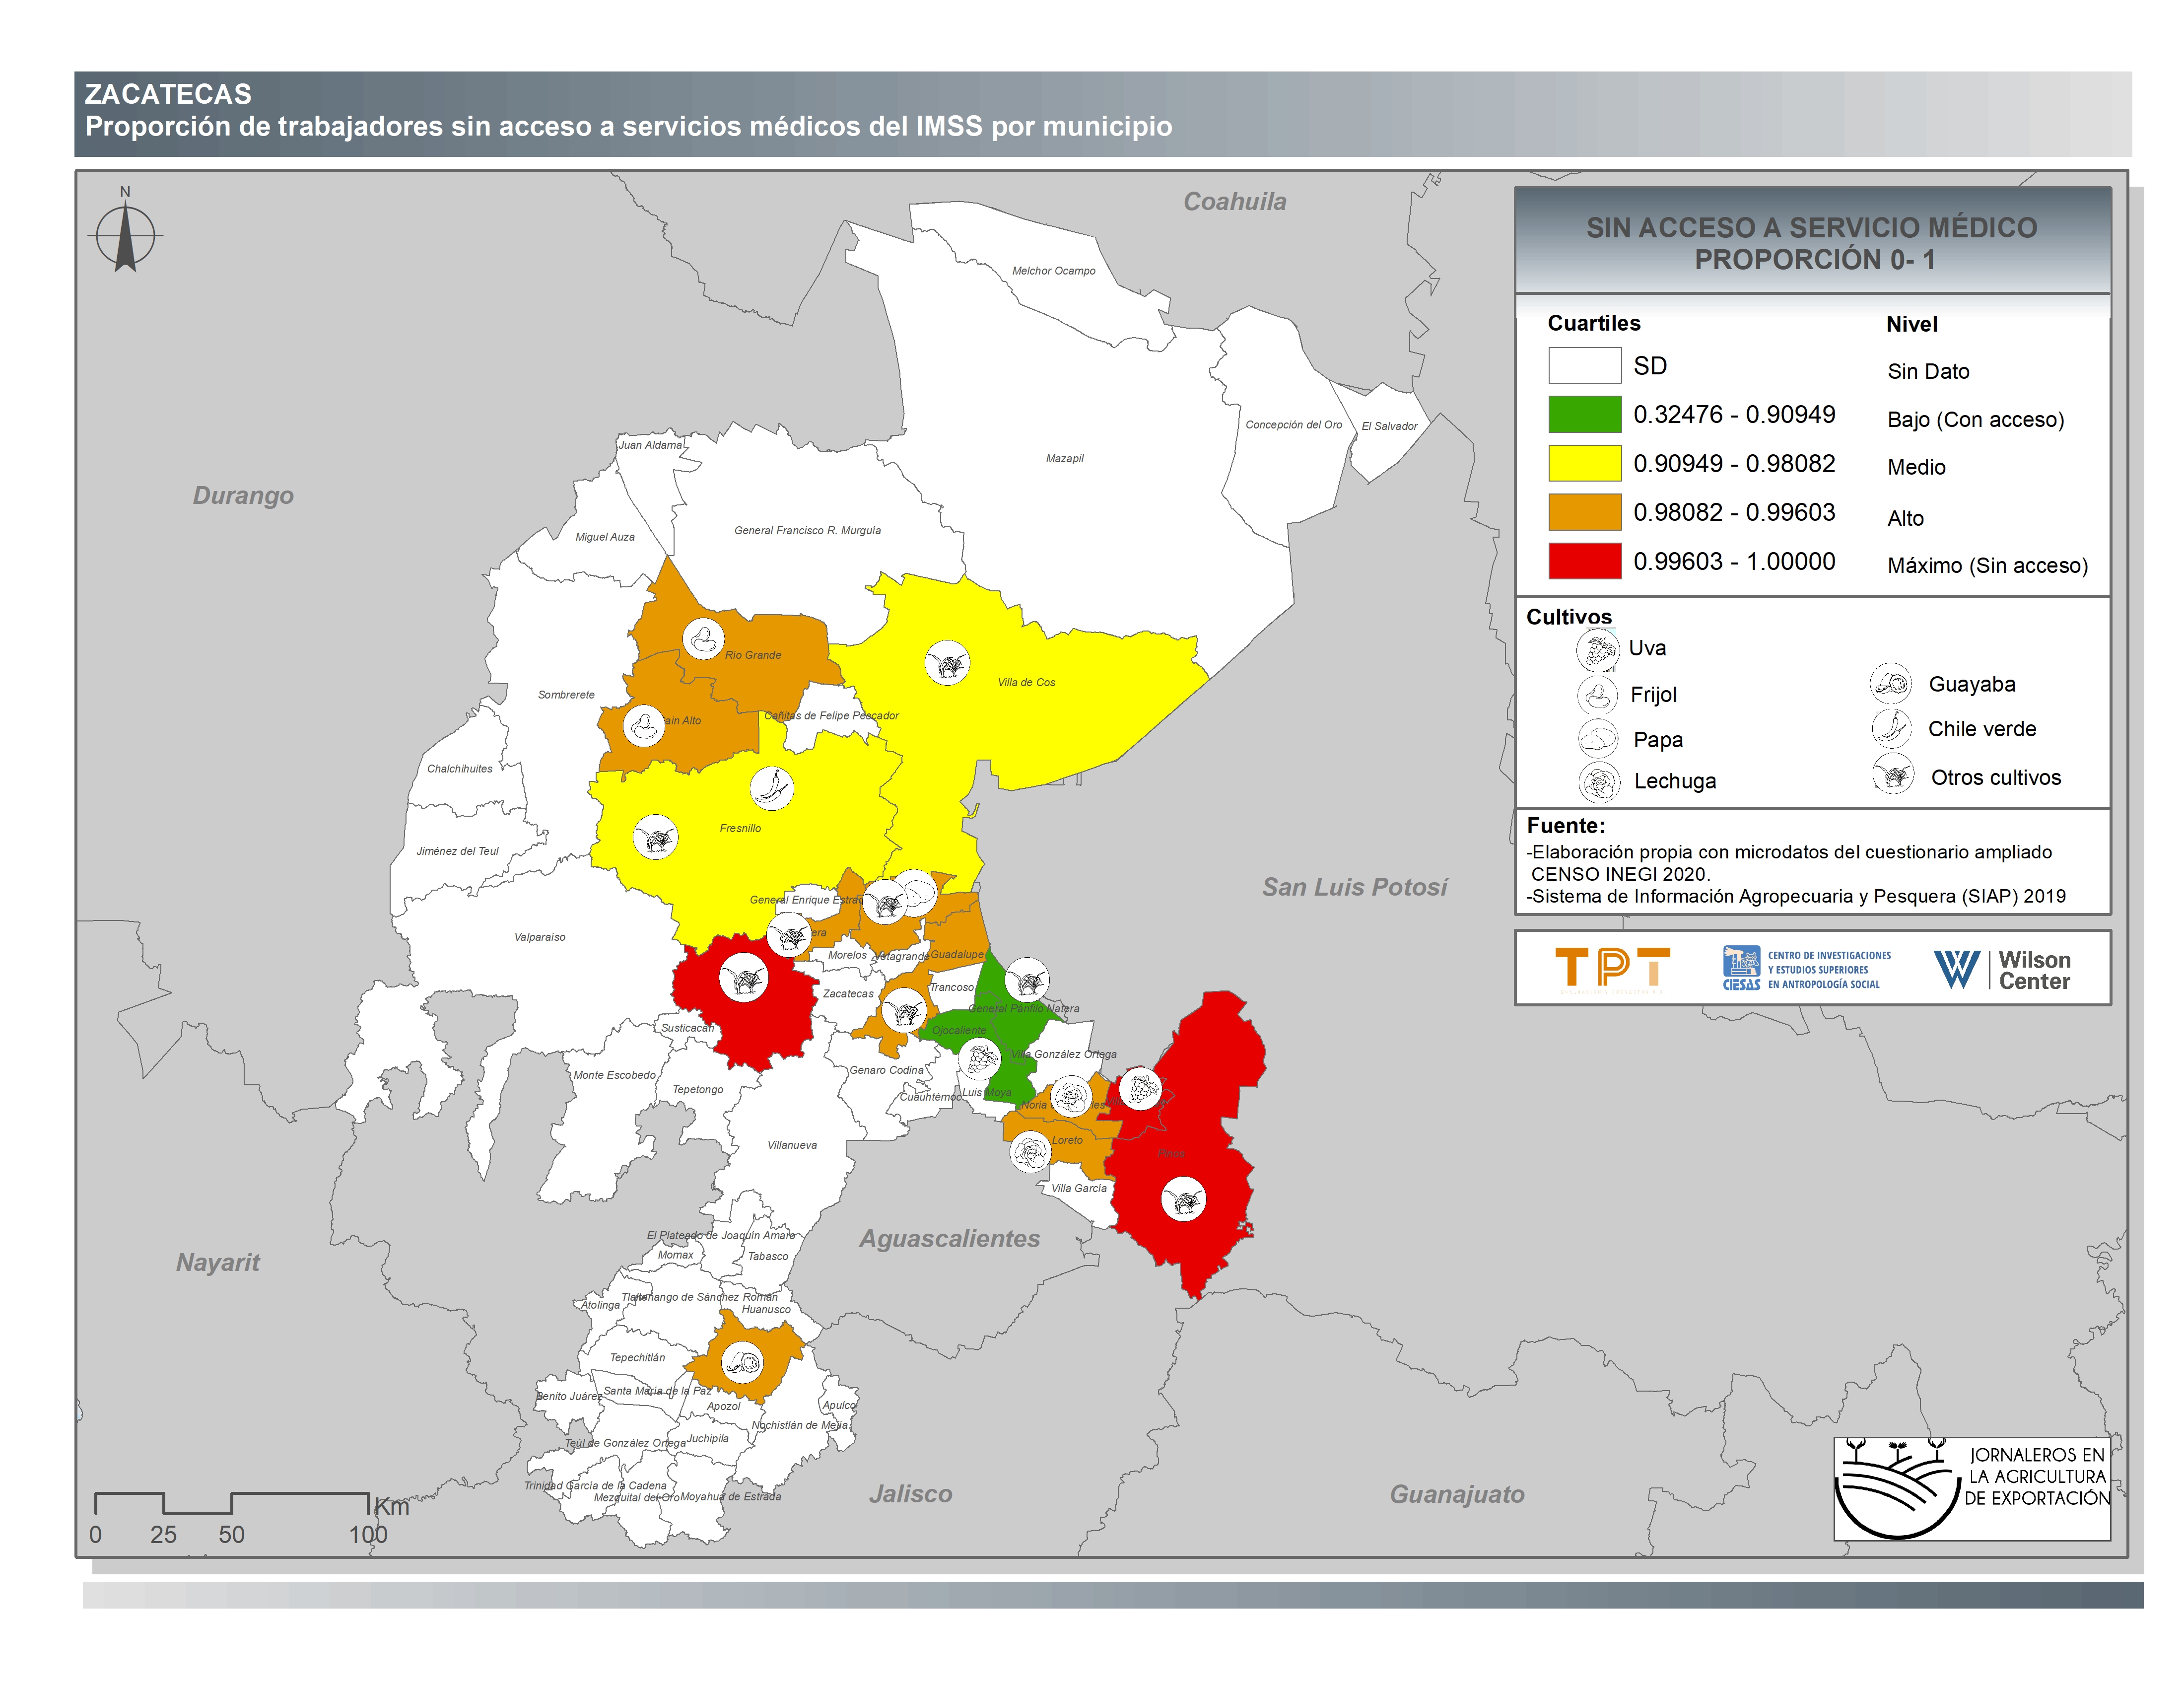This screenshot has width=2184, height=1688.
Task: Click the green 0.32476 - 0.90949 swatch
Action: pos(1584,415)
